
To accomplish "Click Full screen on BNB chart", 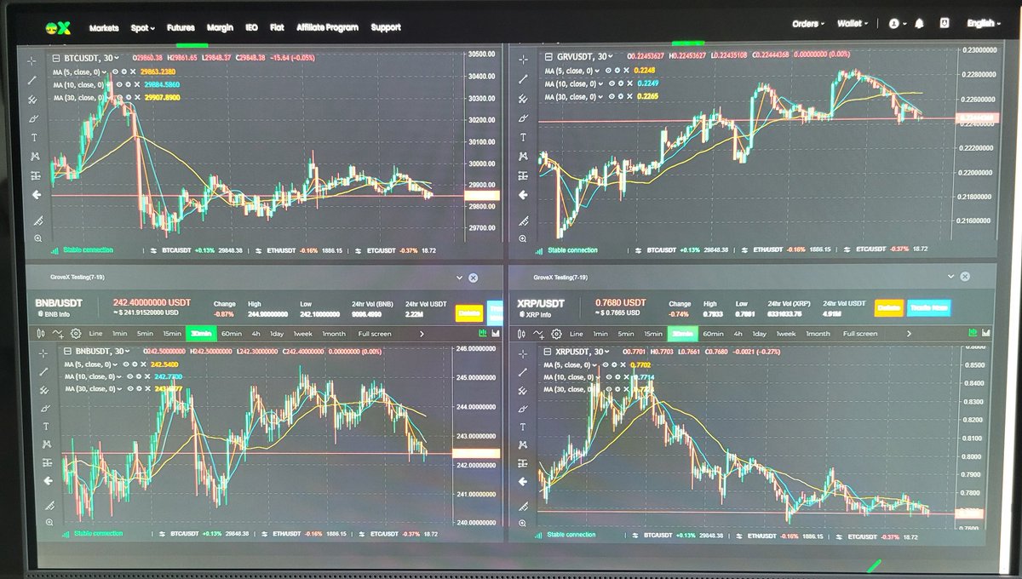I will (x=375, y=334).
